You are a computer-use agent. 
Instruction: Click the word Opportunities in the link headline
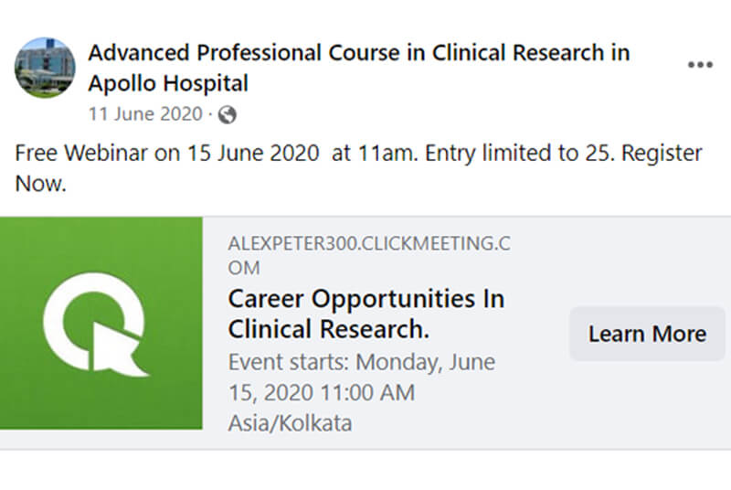(x=393, y=299)
